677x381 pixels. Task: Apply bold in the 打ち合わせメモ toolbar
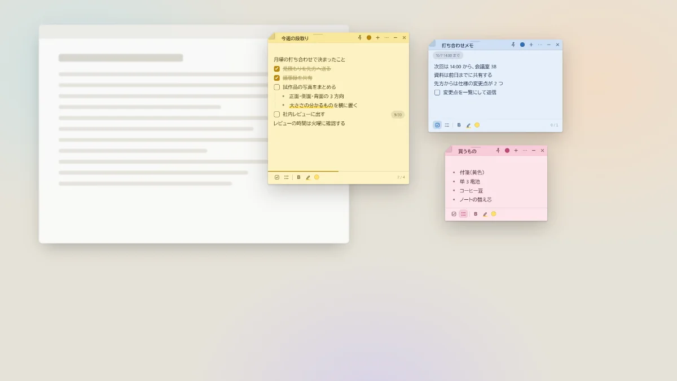pos(459,125)
